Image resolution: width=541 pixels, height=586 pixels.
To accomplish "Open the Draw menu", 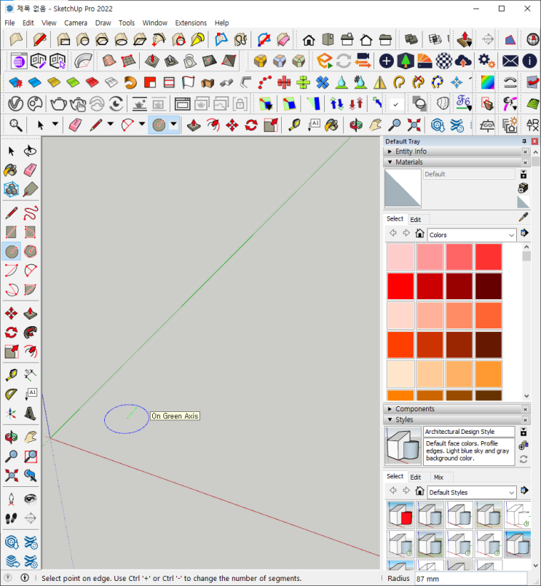I will point(103,23).
